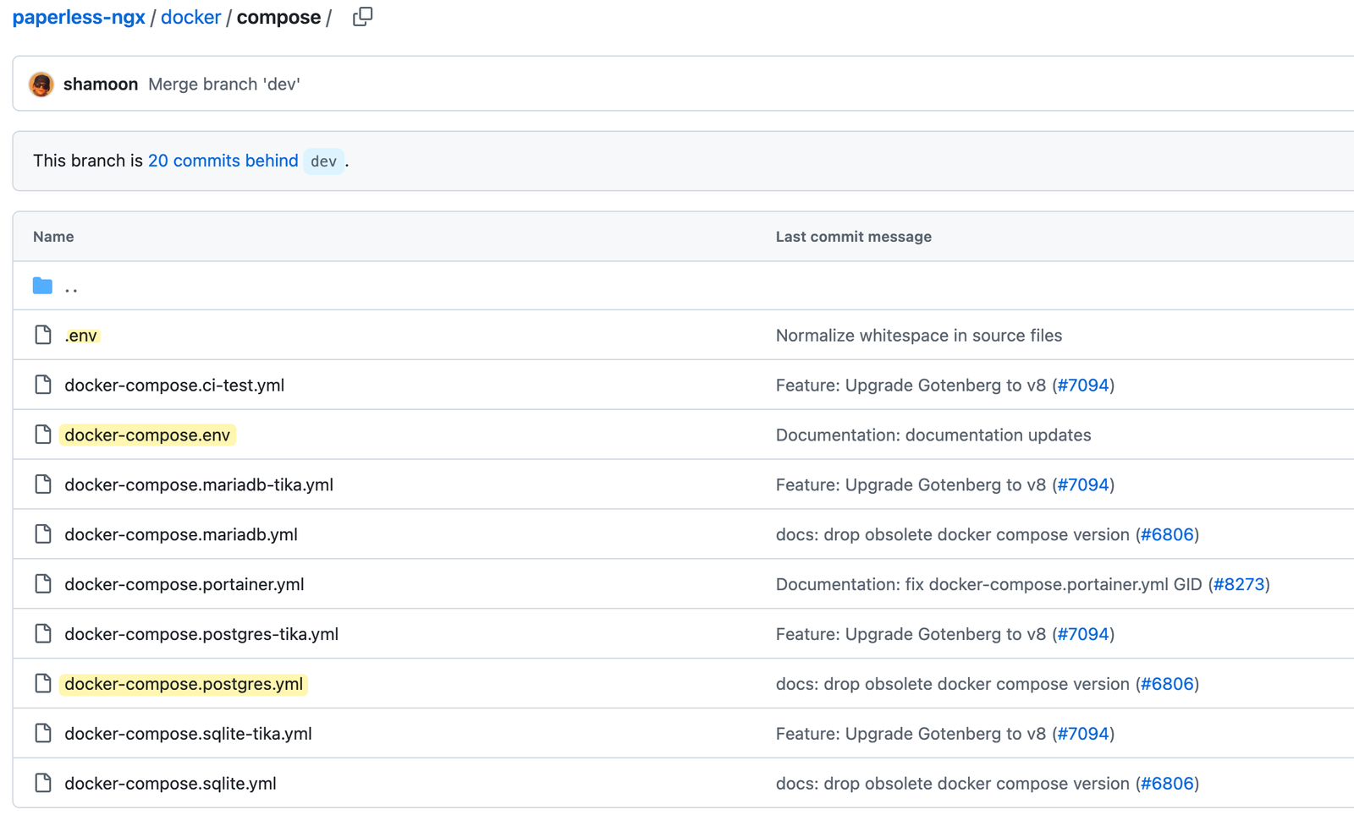Open pull request #6806 beside docker-compose.sqlite.yml
This screenshot has width=1354, height=815.
[1169, 783]
